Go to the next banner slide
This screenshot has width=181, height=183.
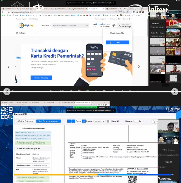click(x=139, y=67)
